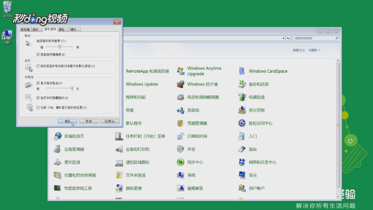Open the 程序和功能 link
Screen dimensions: 373x210
coord(136,97)
